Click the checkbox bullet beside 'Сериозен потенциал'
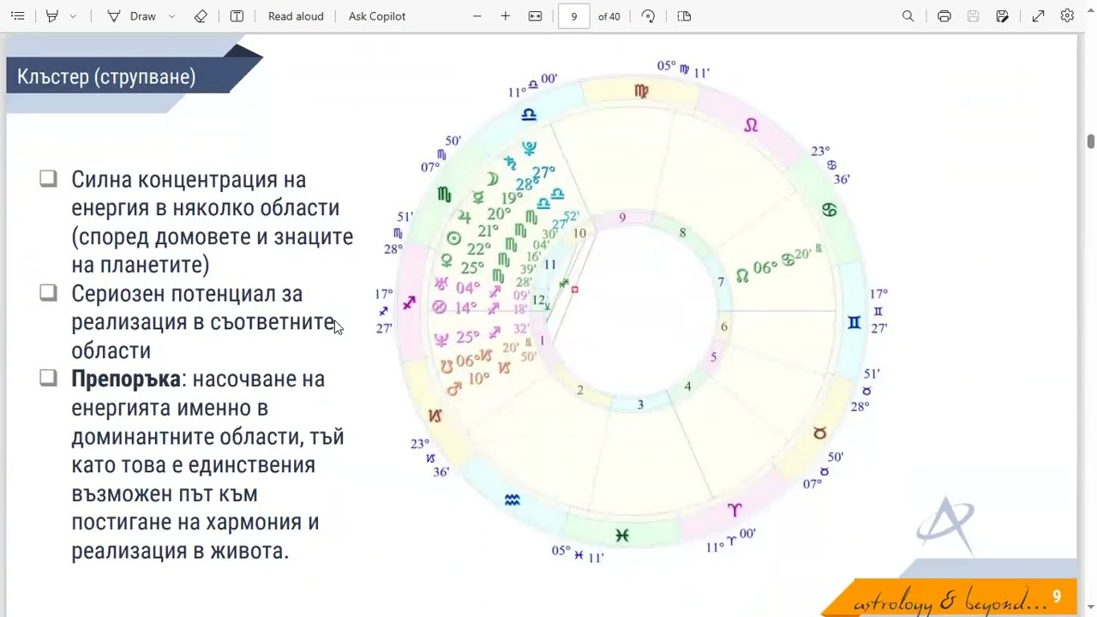1097x617 pixels. click(x=48, y=292)
